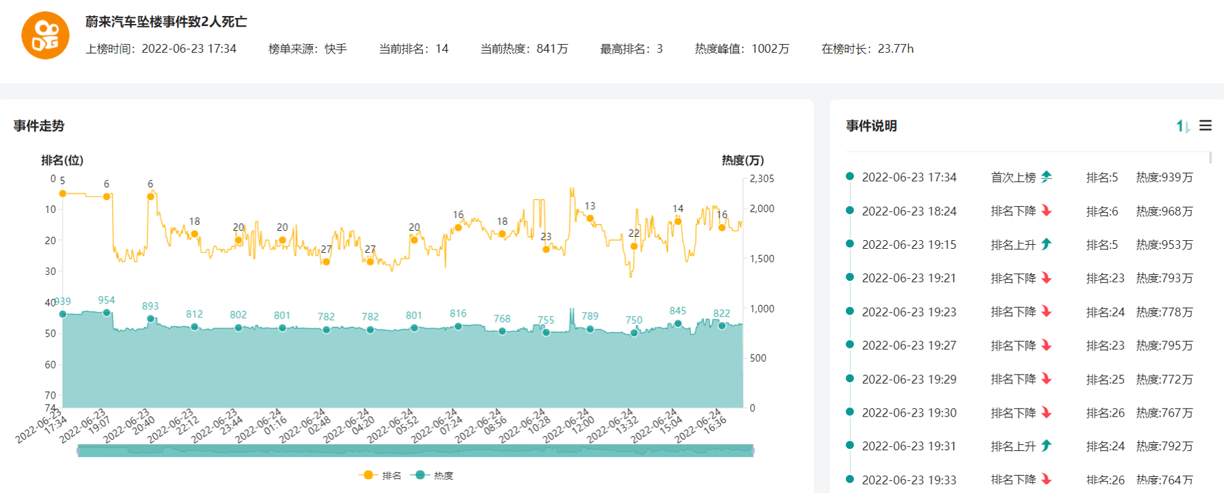Click left handle of chart zoom slider
Image resolution: width=1224 pixels, height=493 pixels.
pos(78,451)
